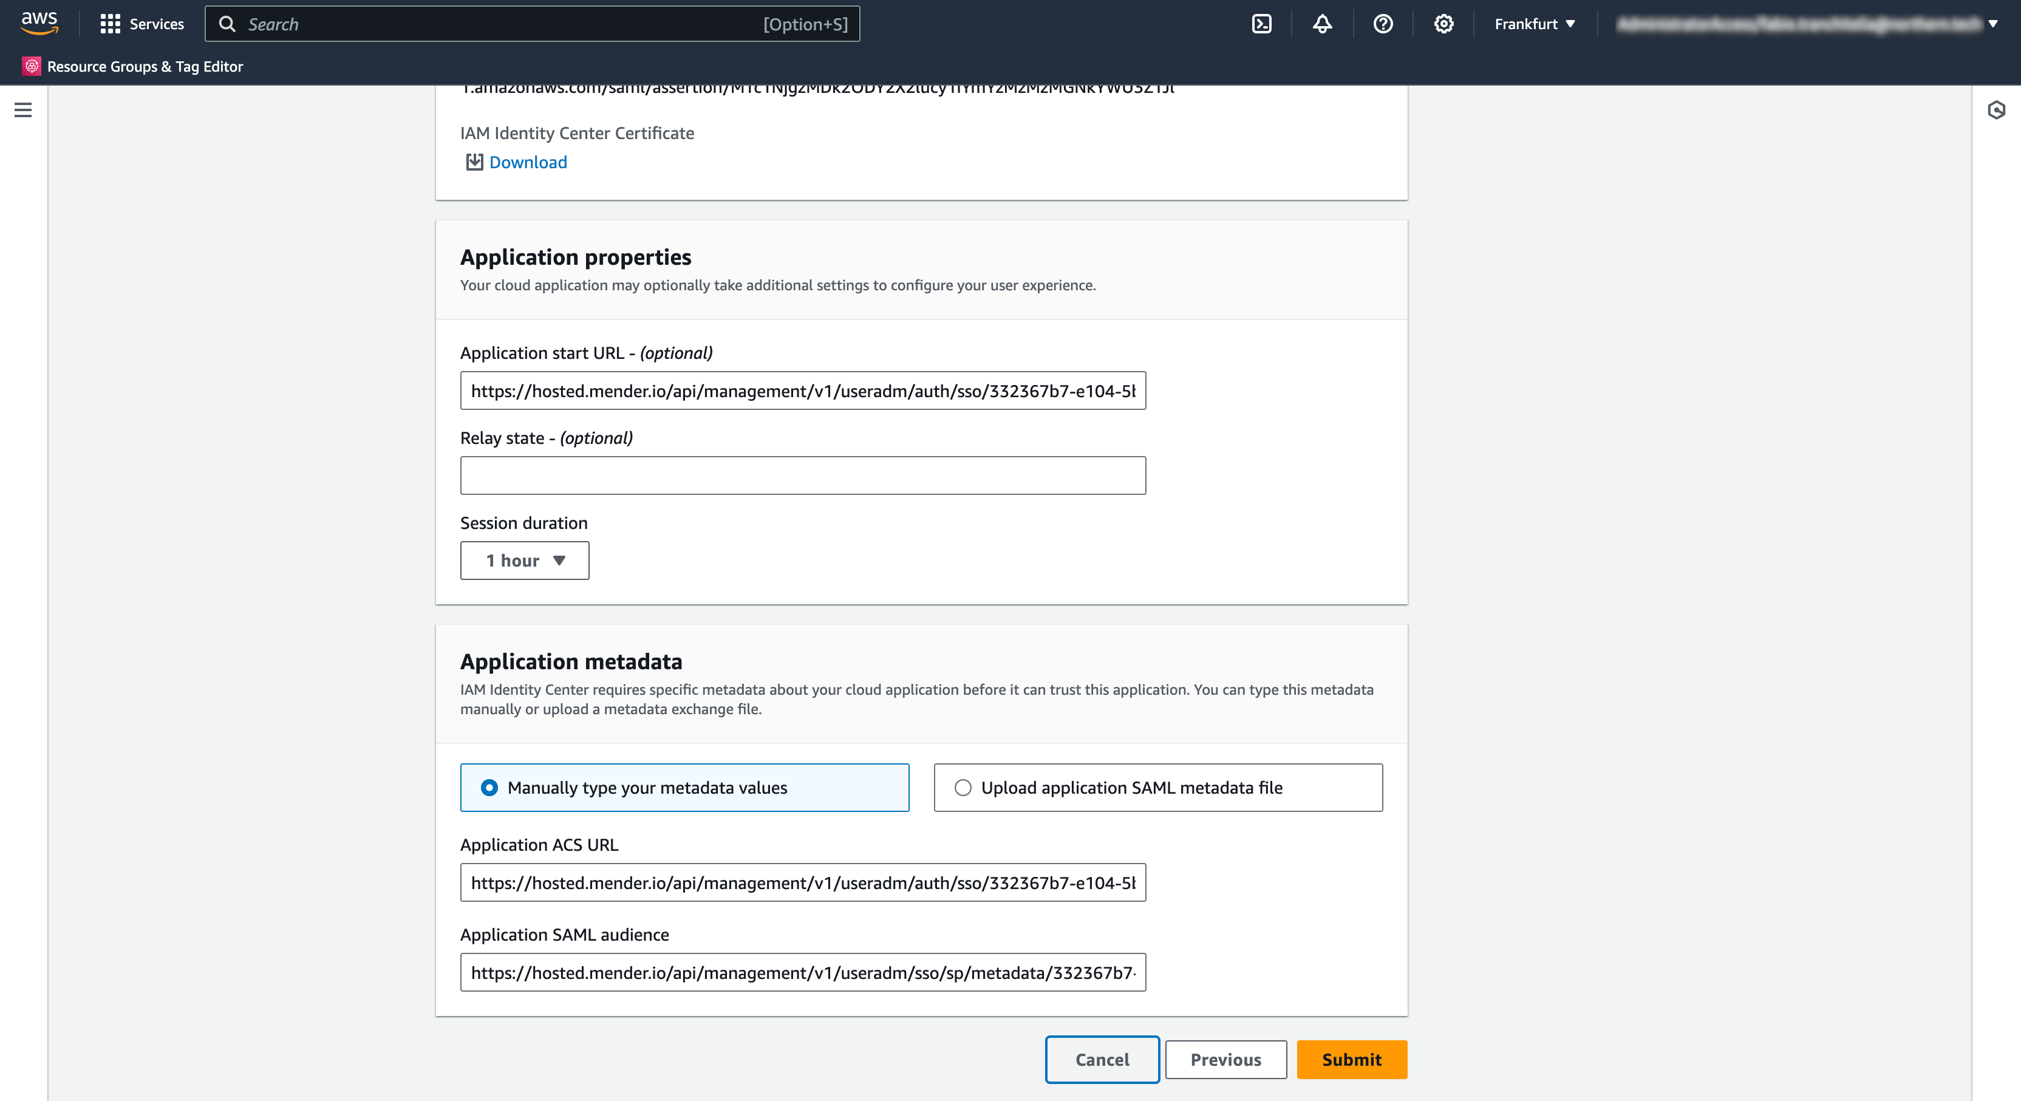Click the Cancel button
The width and height of the screenshot is (2021, 1101).
coord(1102,1060)
